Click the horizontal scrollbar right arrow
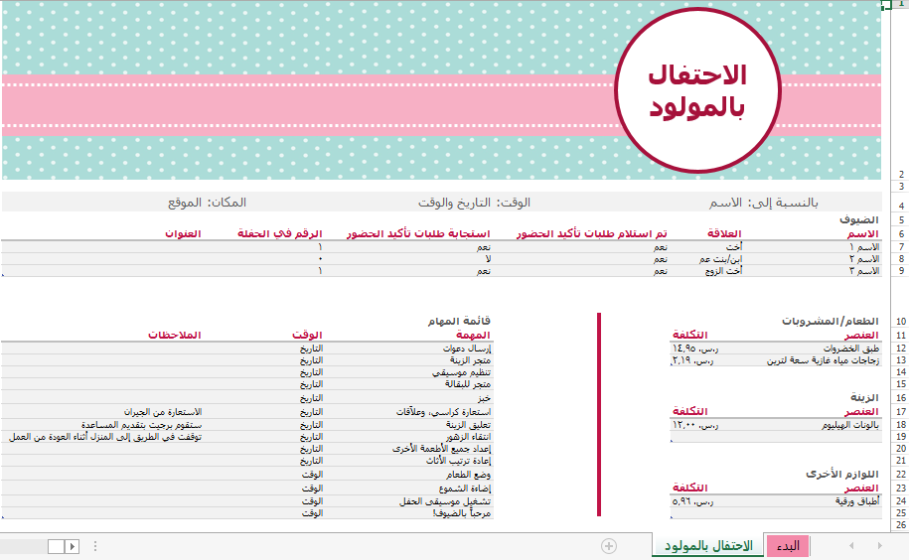Screen dimensions: 909x560 coord(72,546)
